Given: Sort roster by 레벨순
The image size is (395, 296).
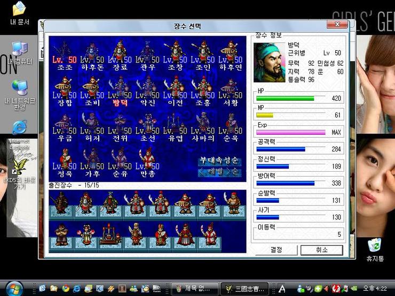Looking at the screenshot, I should pos(219,172).
